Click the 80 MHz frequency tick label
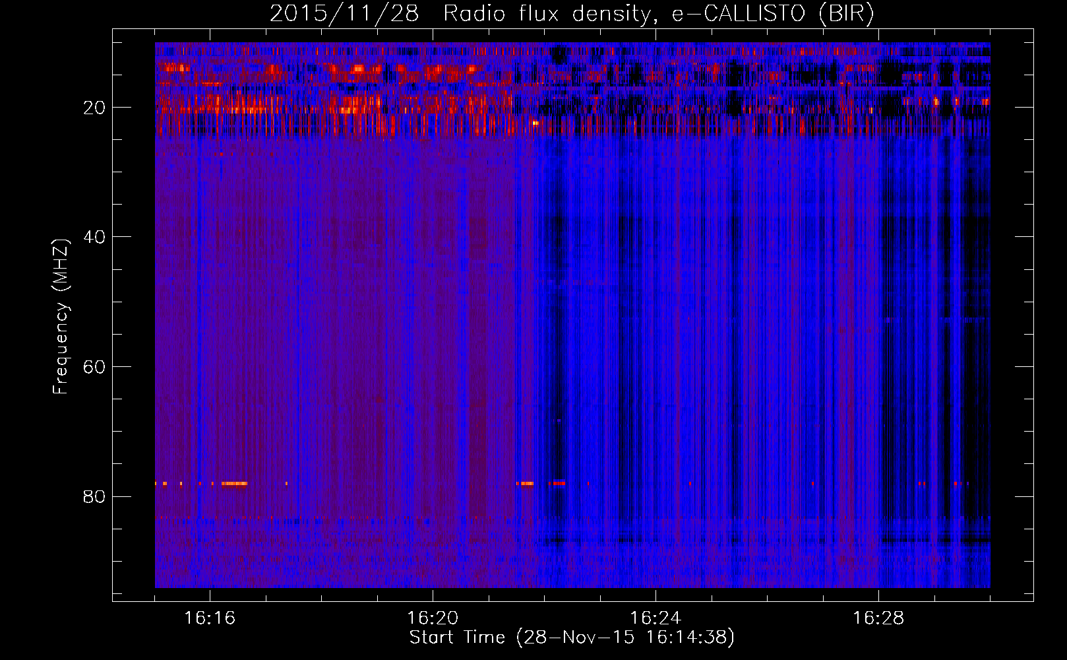This screenshot has height=660, width=1067. pos(94,496)
